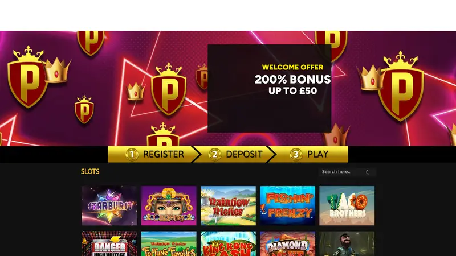Click the gold number 3 coin icon
The height and width of the screenshot is (256, 456).
pyautogui.click(x=296, y=154)
